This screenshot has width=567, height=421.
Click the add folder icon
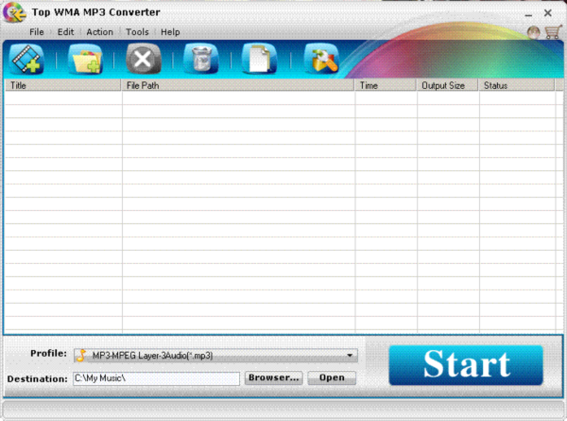(x=85, y=59)
